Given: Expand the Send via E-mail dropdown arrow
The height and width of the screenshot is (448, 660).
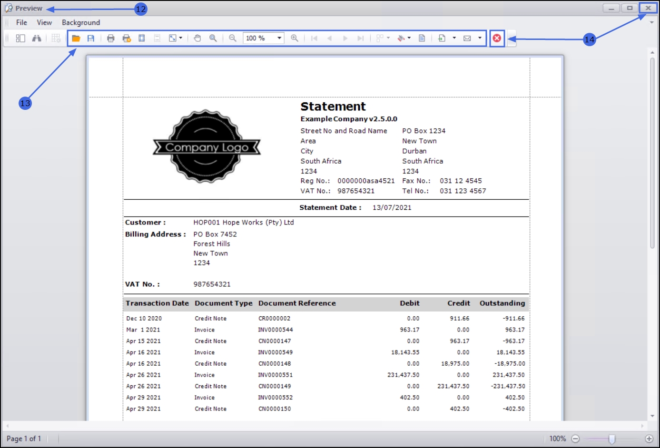Looking at the screenshot, I should [480, 38].
